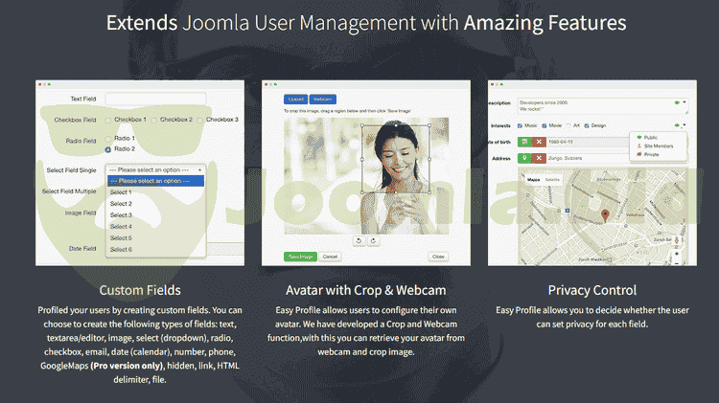Check the Art interest checkbox
Image resolution: width=719 pixels, height=403 pixels.
[570, 125]
